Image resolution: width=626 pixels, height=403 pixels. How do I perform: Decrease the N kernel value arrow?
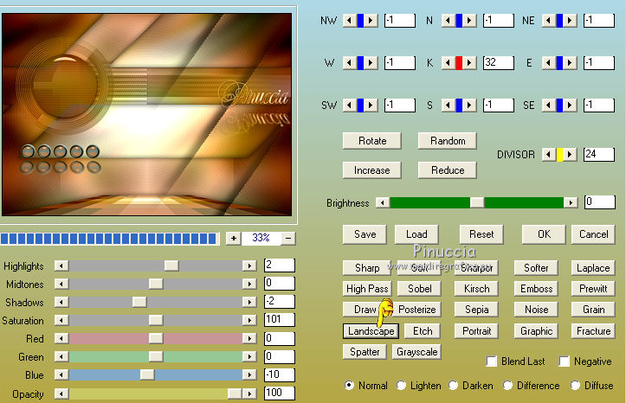(448, 20)
